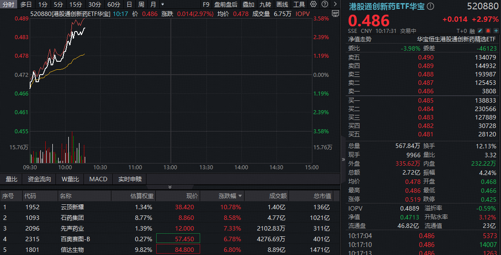Click the 净值走势 link
The image size is (501, 255).
point(359,39)
